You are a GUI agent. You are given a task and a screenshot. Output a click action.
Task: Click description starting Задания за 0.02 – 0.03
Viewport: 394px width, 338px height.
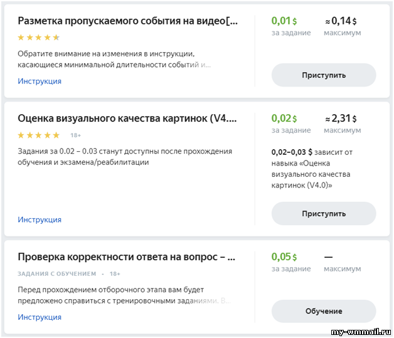pyautogui.click(x=125, y=157)
